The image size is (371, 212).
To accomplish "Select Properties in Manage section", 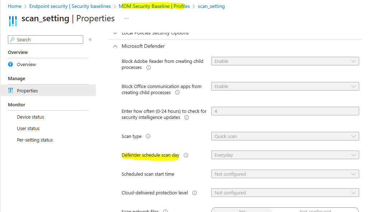I will (x=48, y=91).
